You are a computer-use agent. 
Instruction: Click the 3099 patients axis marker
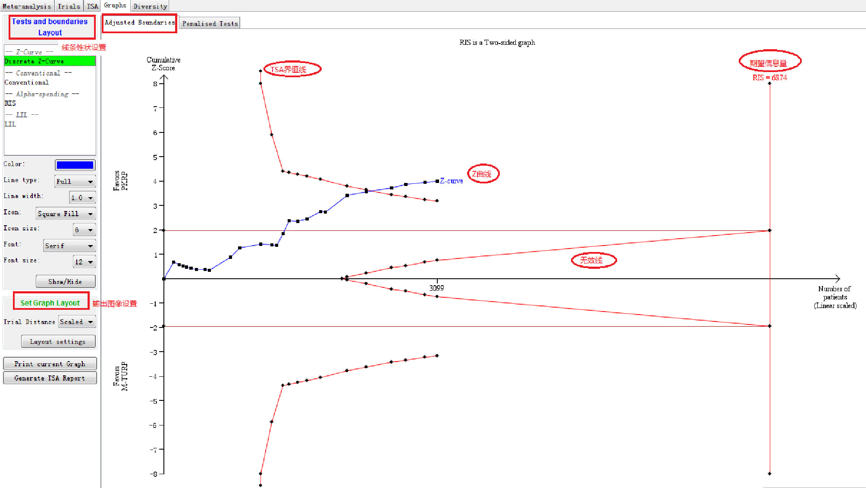436,288
